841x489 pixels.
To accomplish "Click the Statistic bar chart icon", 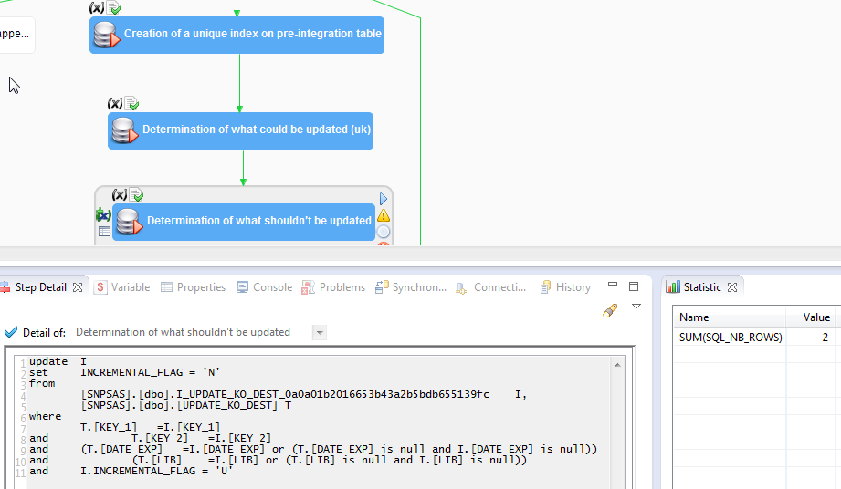I will pyautogui.click(x=673, y=287).
